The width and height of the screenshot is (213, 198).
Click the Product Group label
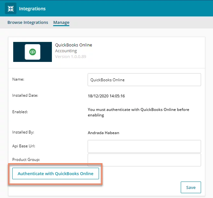tap(26, 160)
